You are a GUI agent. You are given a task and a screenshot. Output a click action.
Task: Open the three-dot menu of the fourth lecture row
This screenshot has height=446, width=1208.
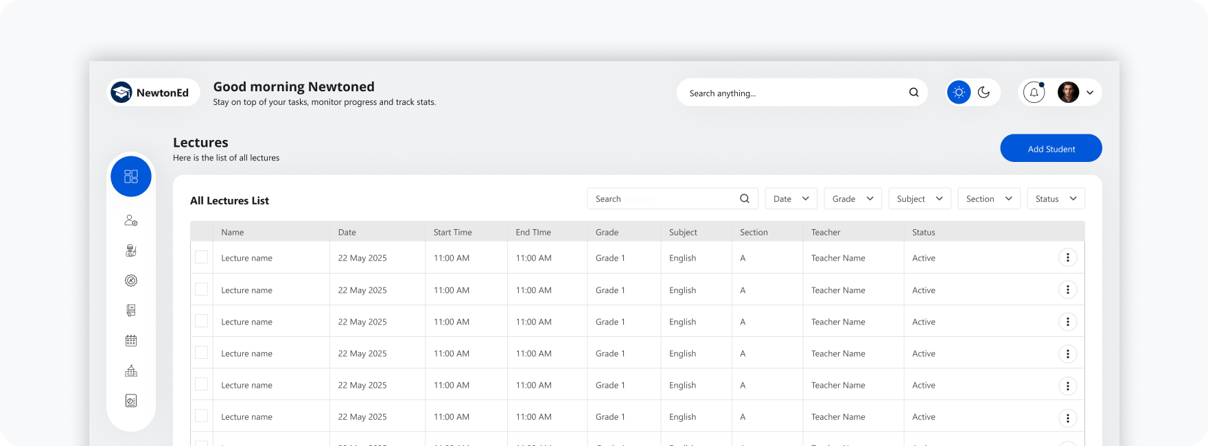[1067, 353]
